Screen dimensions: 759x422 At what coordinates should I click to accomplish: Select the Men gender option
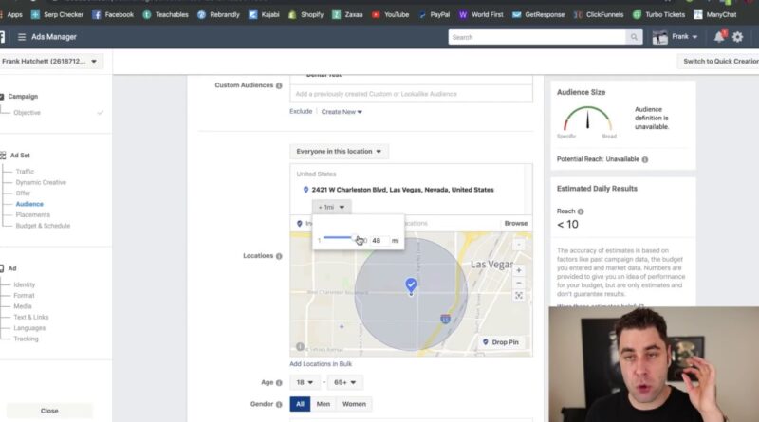pos(323,404)
